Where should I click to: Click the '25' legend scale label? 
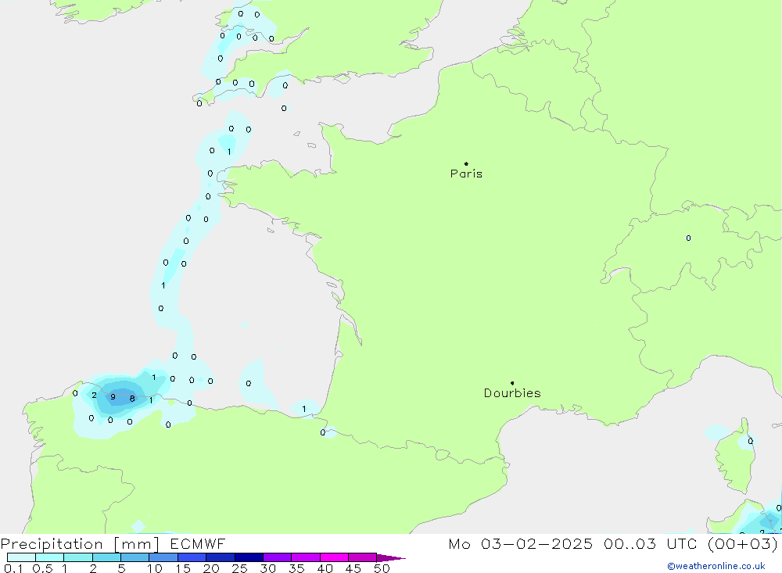click(x=239, y=568)
